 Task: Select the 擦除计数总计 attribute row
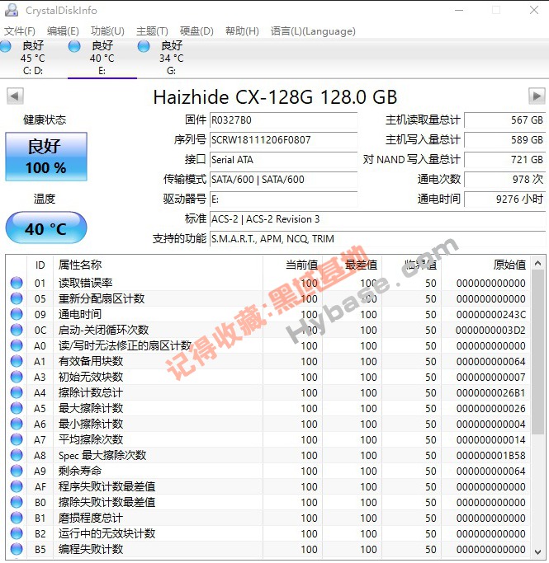tap(268, 392)
